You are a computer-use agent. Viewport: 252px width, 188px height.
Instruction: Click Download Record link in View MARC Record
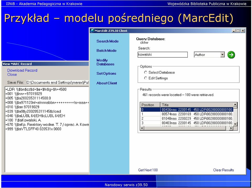point(22,70)
